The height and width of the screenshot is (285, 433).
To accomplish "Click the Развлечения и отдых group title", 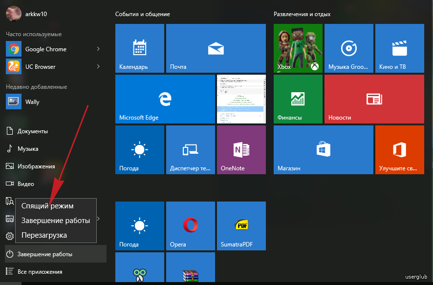I will (302, 14).
